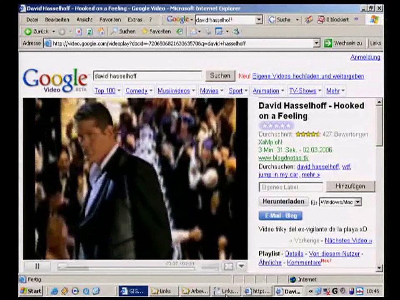Expand the Sport category dropdown
Screen dimensions: 400x300
pyautogui.click(x=246, y=90)
